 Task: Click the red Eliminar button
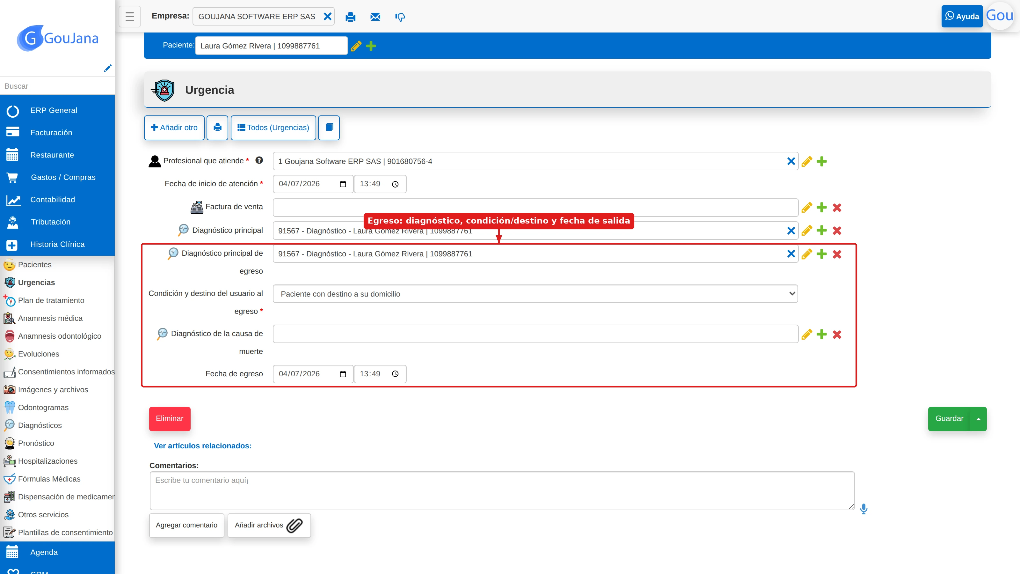170,419
